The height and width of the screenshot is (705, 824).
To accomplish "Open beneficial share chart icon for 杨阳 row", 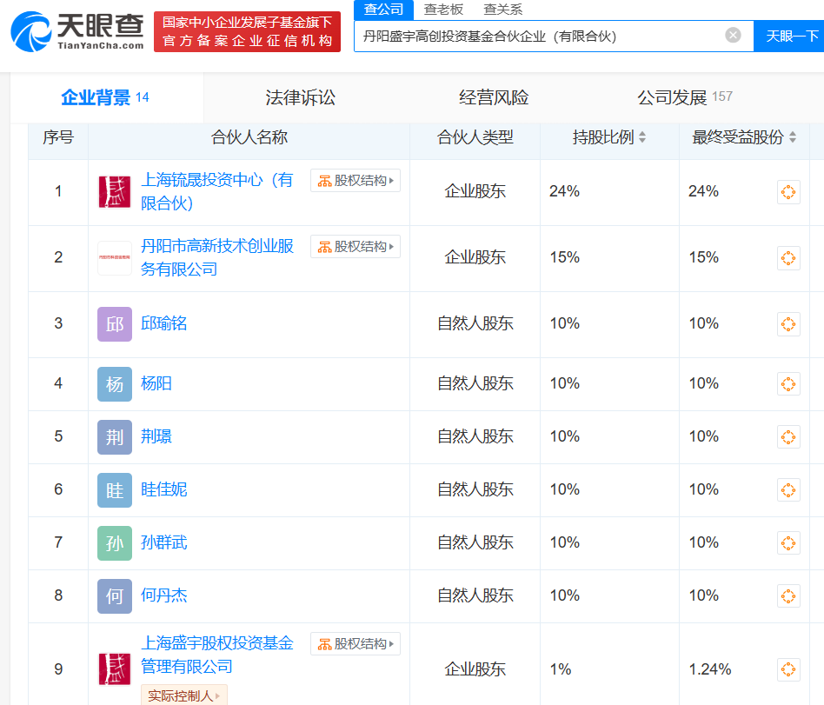I will coord(788,383).
